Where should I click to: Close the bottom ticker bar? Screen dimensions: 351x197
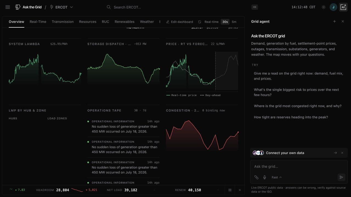[240, 190]
